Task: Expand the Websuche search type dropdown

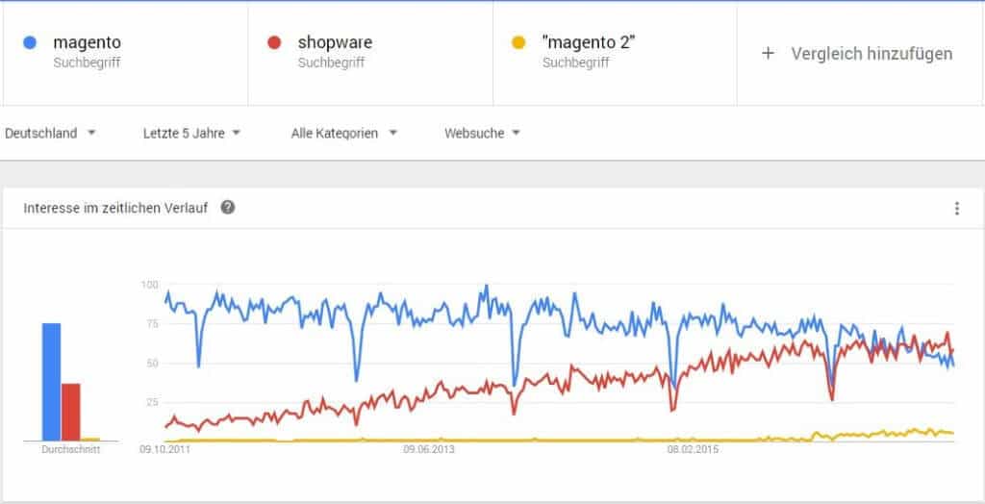Action: (x=482, y=134)
